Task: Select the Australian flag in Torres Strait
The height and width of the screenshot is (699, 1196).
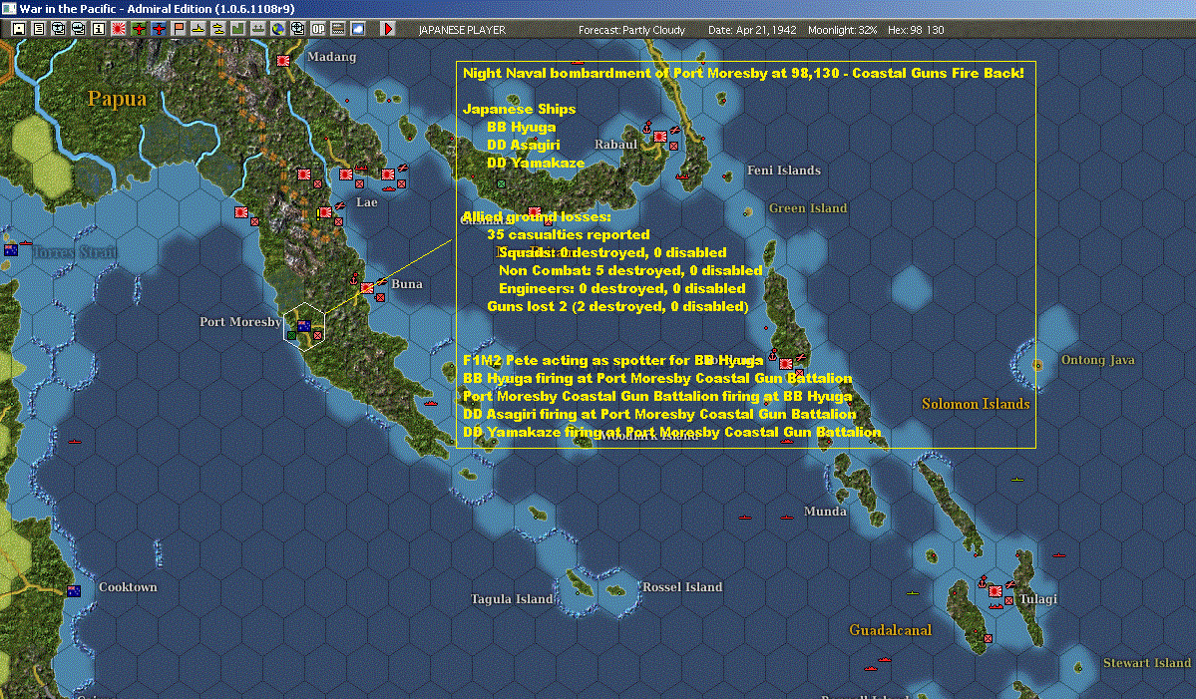Action: (11, 250)
